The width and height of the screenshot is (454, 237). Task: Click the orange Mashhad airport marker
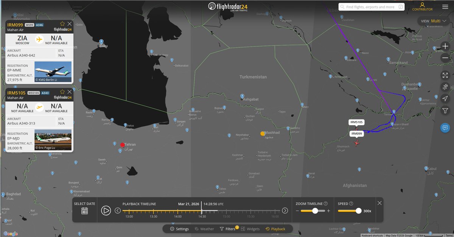pyautogui.click(x=263, y=133)
